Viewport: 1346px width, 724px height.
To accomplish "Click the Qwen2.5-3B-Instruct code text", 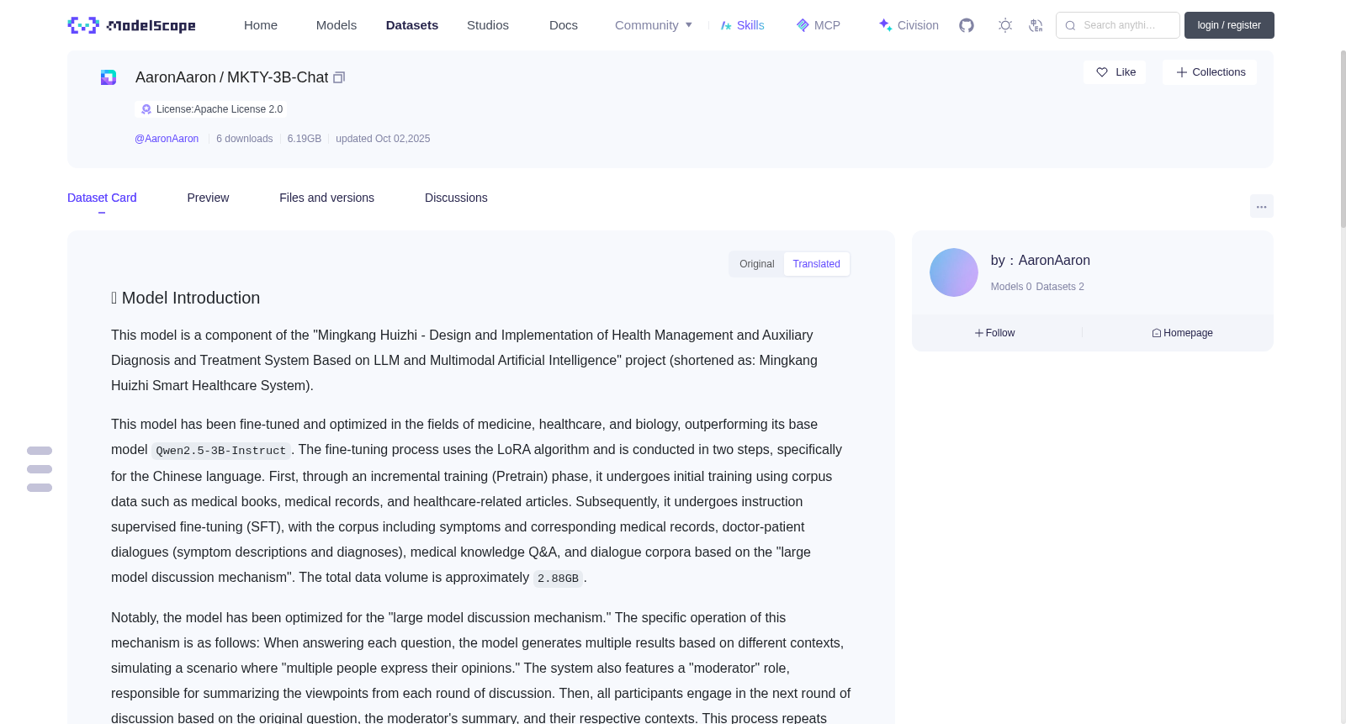I will [x=221, y=451].
